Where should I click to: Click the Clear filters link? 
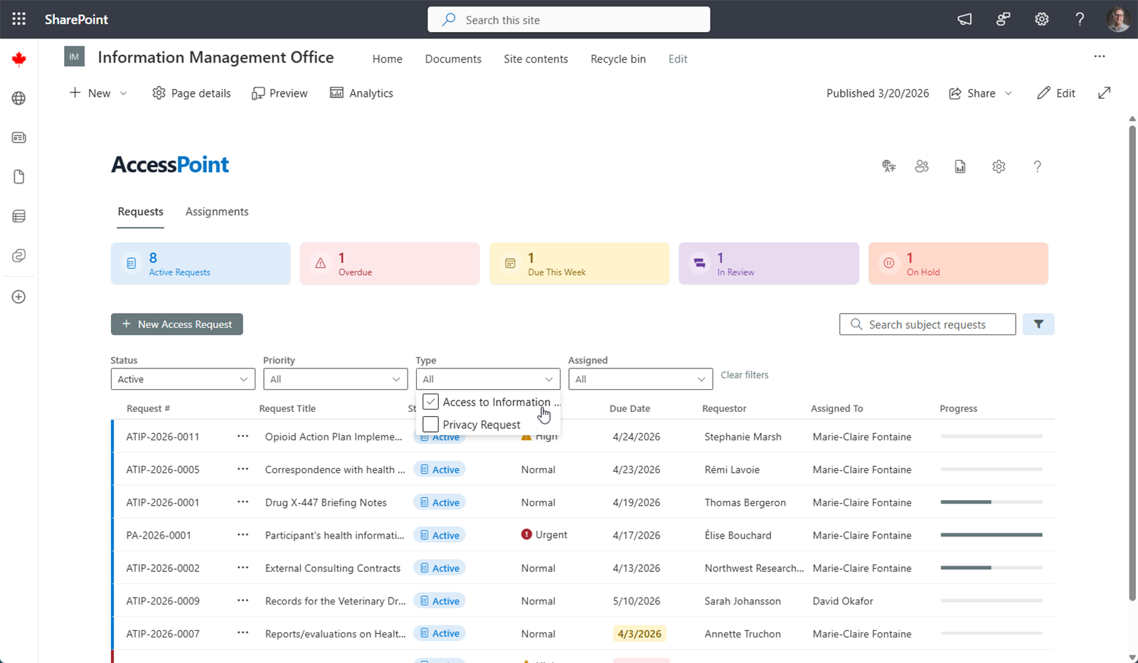tap(744, 375)
